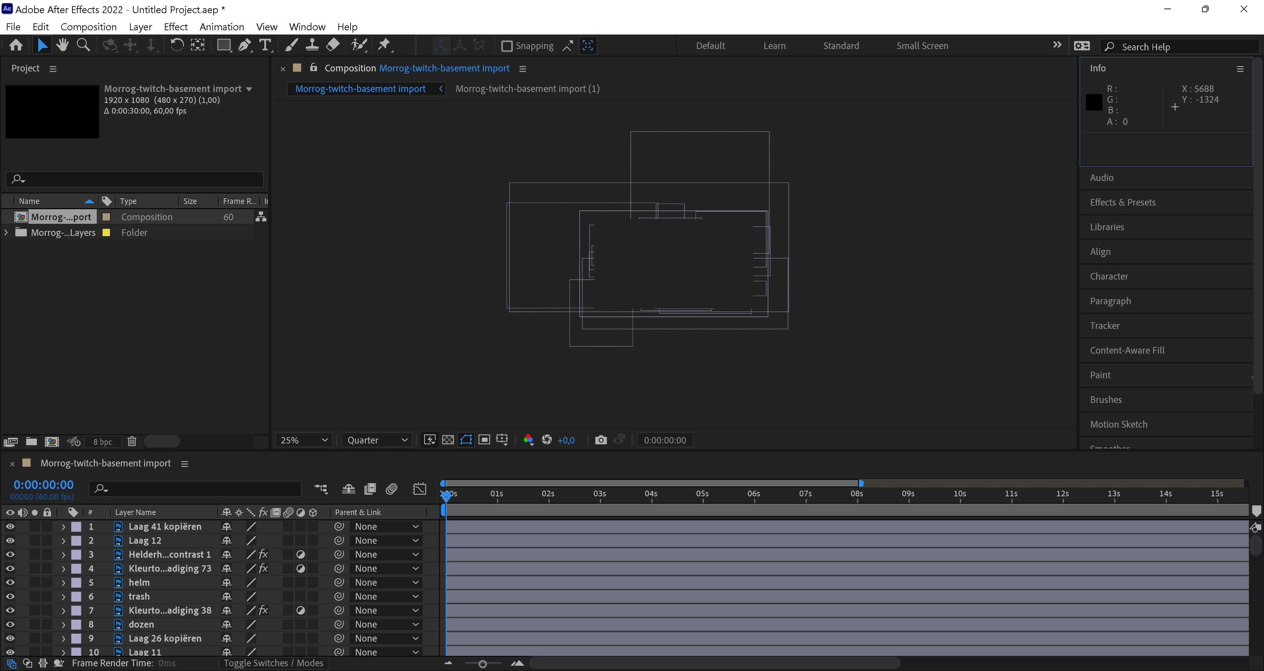Select the Pen tool in toolbar
This screenshot has width=1264, height=671.
coord(244,46)
